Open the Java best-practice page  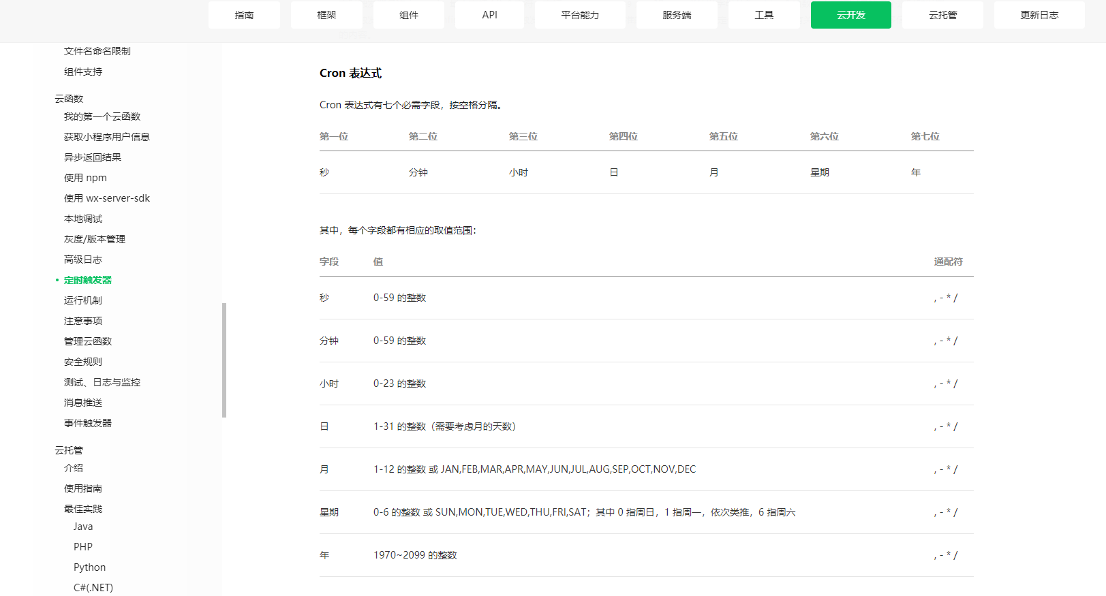coord(83,527)
